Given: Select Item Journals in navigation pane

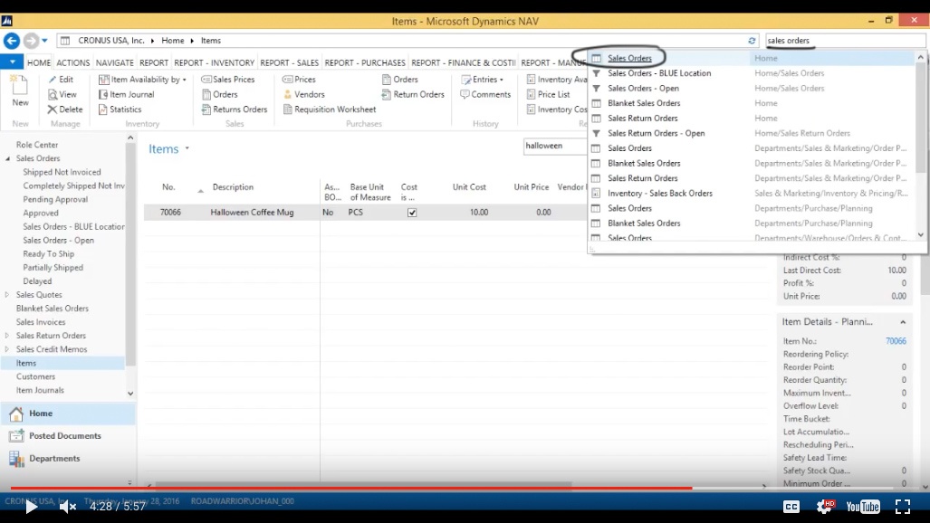Looking at the screenshot, I should coord(40,390).
